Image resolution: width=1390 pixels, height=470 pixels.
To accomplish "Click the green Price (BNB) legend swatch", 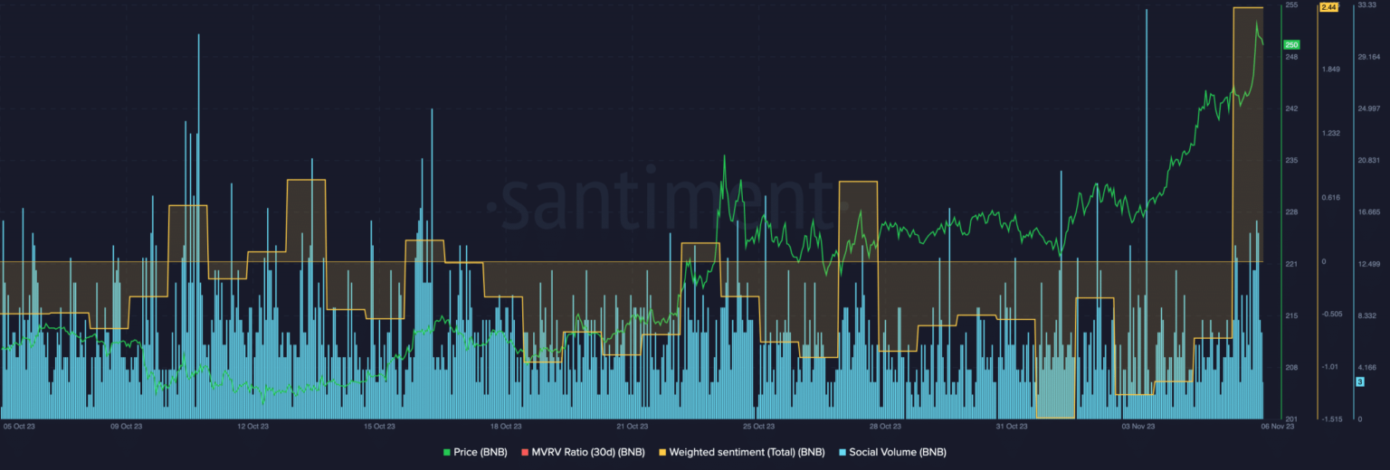I will click(447, 452).
